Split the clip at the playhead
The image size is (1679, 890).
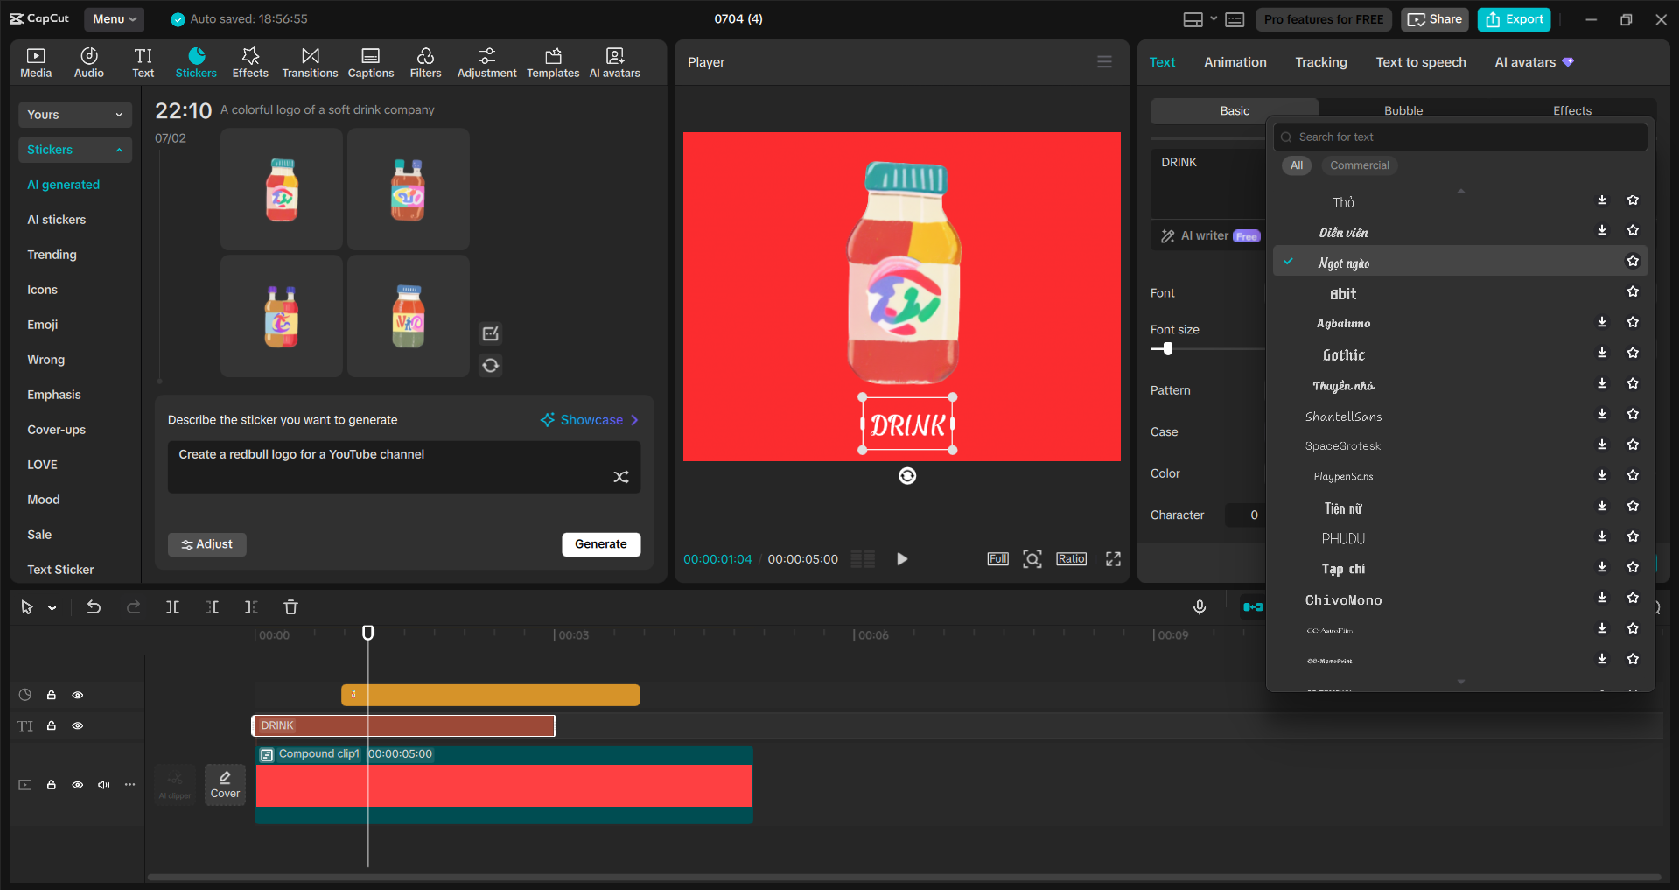click(172, 606)
